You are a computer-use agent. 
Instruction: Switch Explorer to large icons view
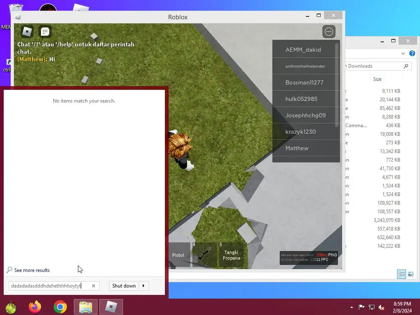[x=411, y=274]
